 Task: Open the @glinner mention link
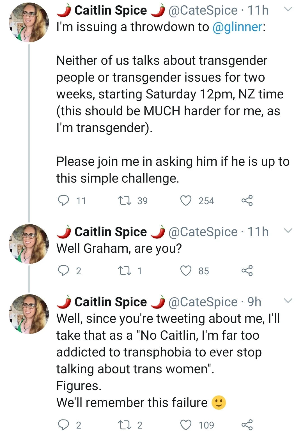click(238, 27)
